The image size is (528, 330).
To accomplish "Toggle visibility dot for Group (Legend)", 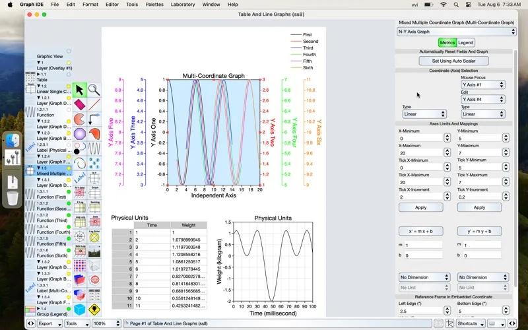I will coord(69,309).
